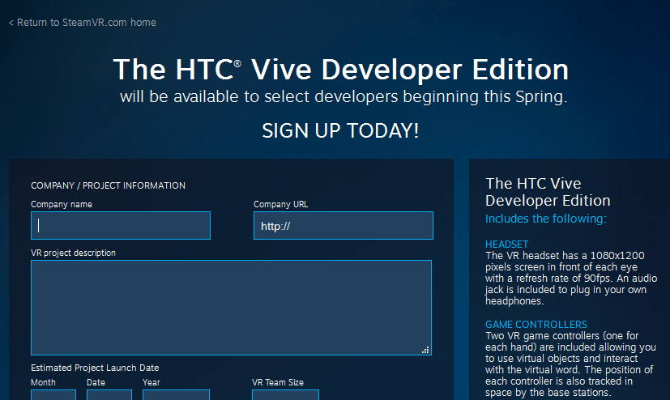Focus the Company name input field

121,225
